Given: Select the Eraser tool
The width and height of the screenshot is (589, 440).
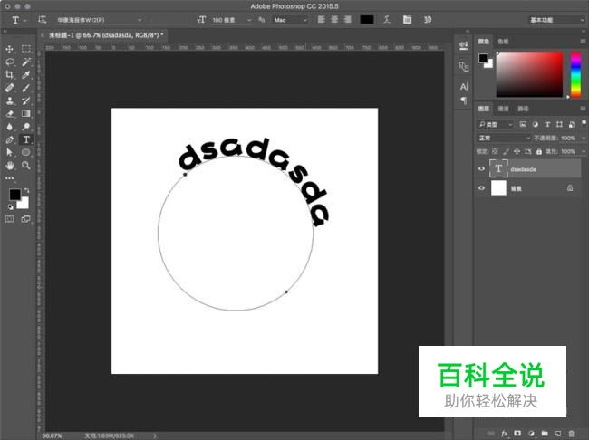Looking at the screenshot, I should click(x=10, y=114).
